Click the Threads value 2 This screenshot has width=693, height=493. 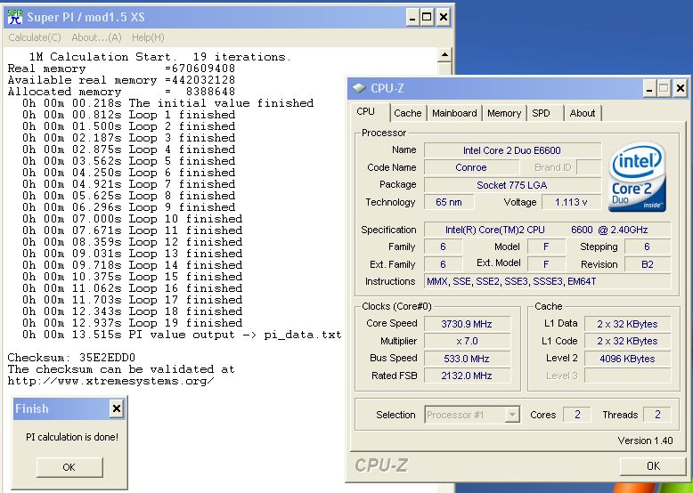point(657,415)
